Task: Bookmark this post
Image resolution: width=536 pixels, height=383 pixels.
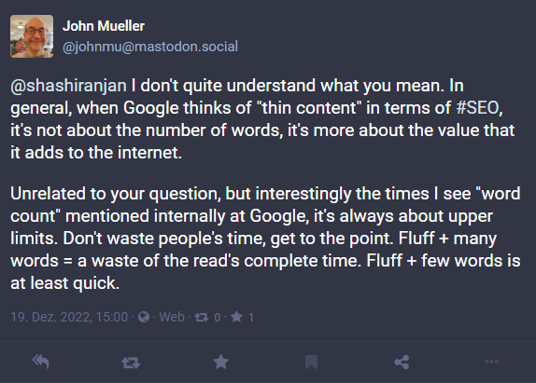Action: [x=311, y=362]
